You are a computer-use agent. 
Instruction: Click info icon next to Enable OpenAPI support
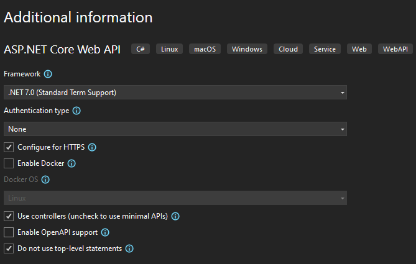[105, 232]
